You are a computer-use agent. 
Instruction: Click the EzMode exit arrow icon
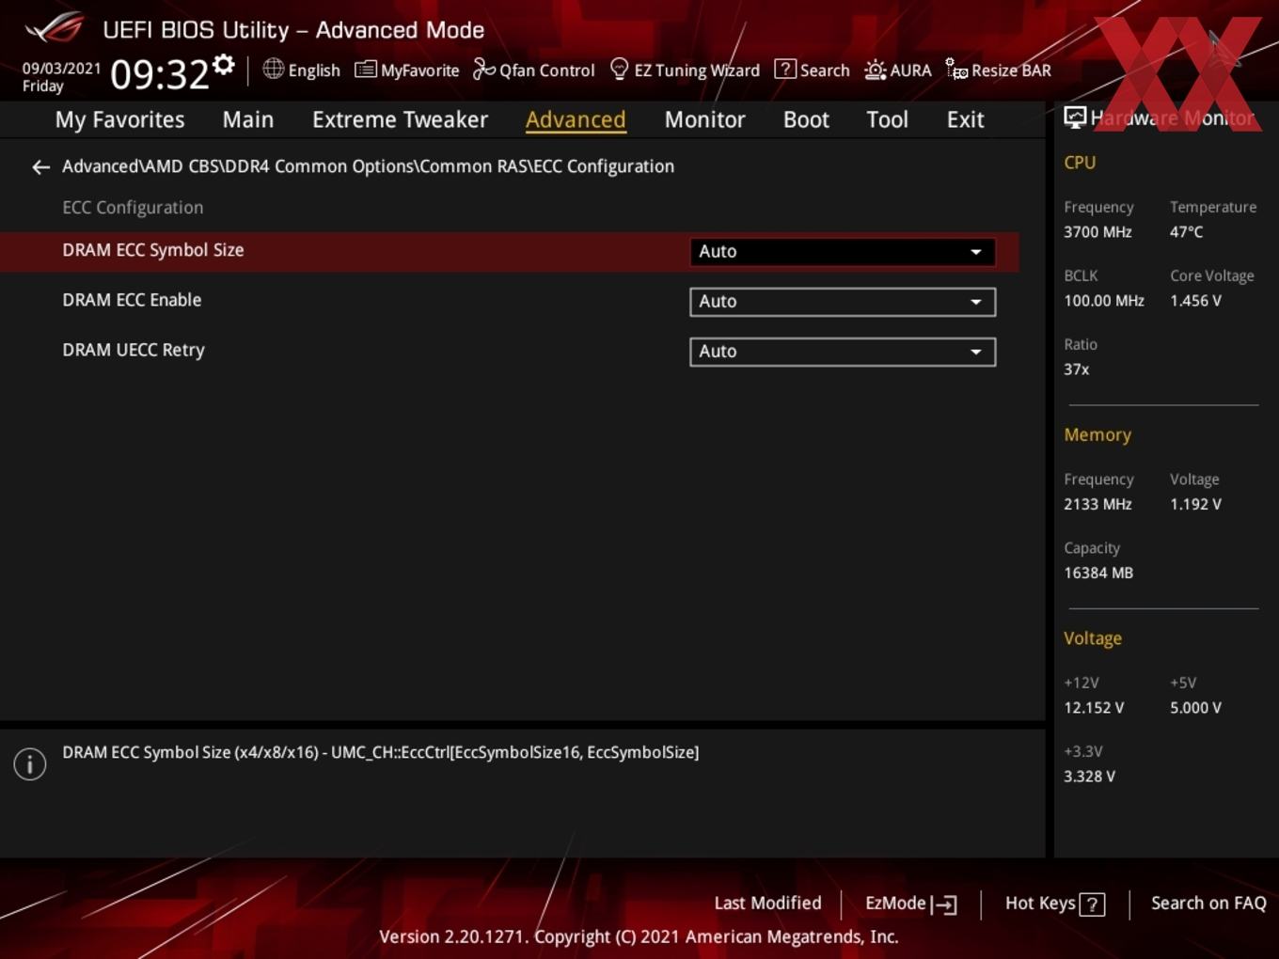coord(943,904)
